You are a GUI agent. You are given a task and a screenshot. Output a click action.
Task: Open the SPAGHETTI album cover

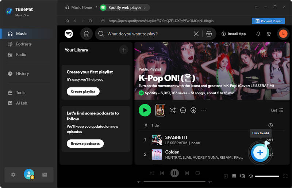(x=157, y=140)
